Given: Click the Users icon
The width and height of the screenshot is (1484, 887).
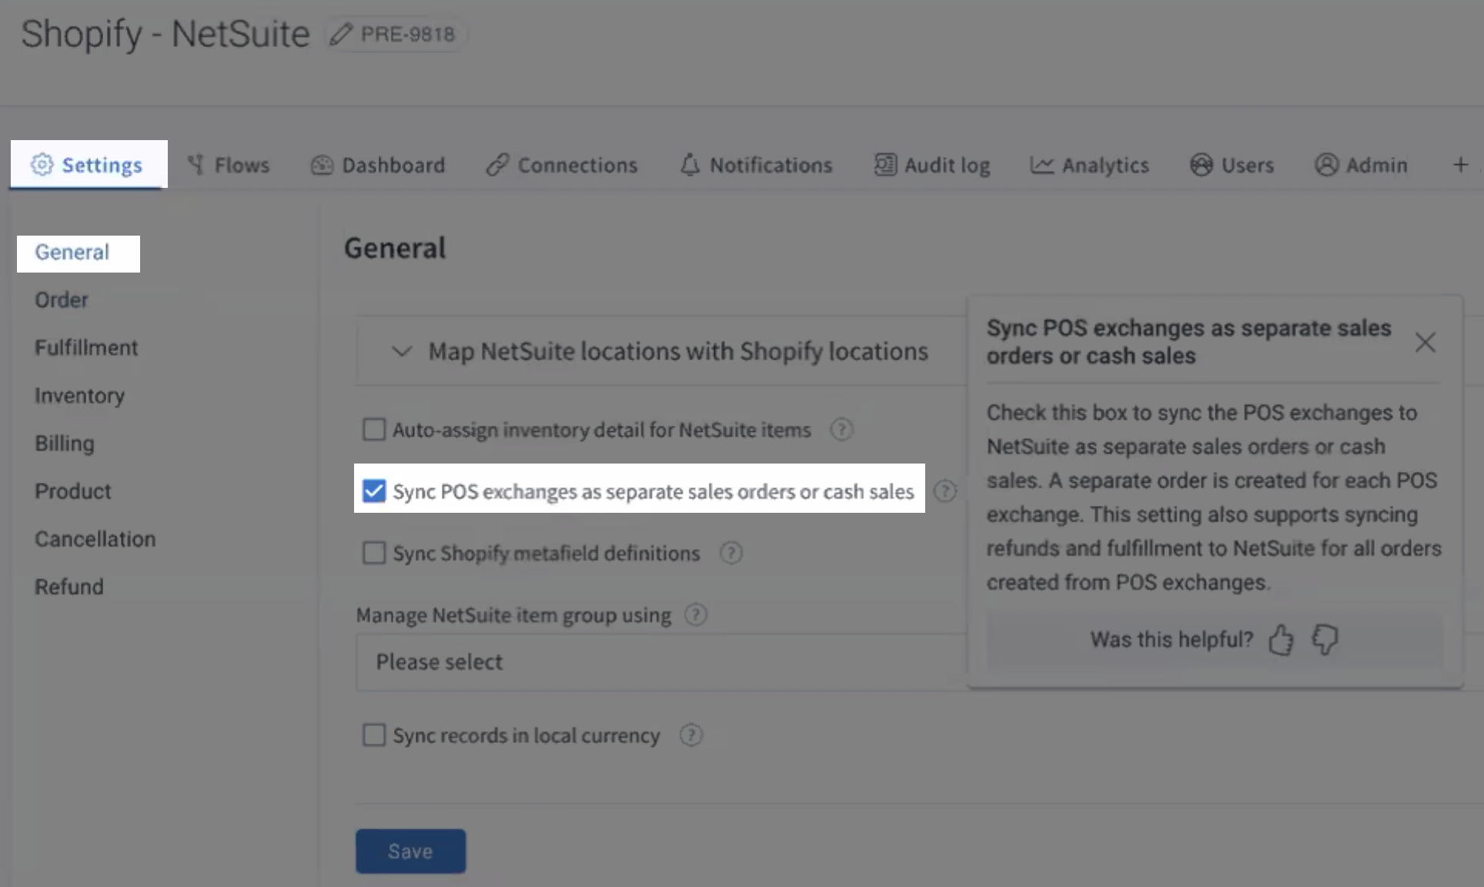Looking at the screenshot, I should [1201, 165].
